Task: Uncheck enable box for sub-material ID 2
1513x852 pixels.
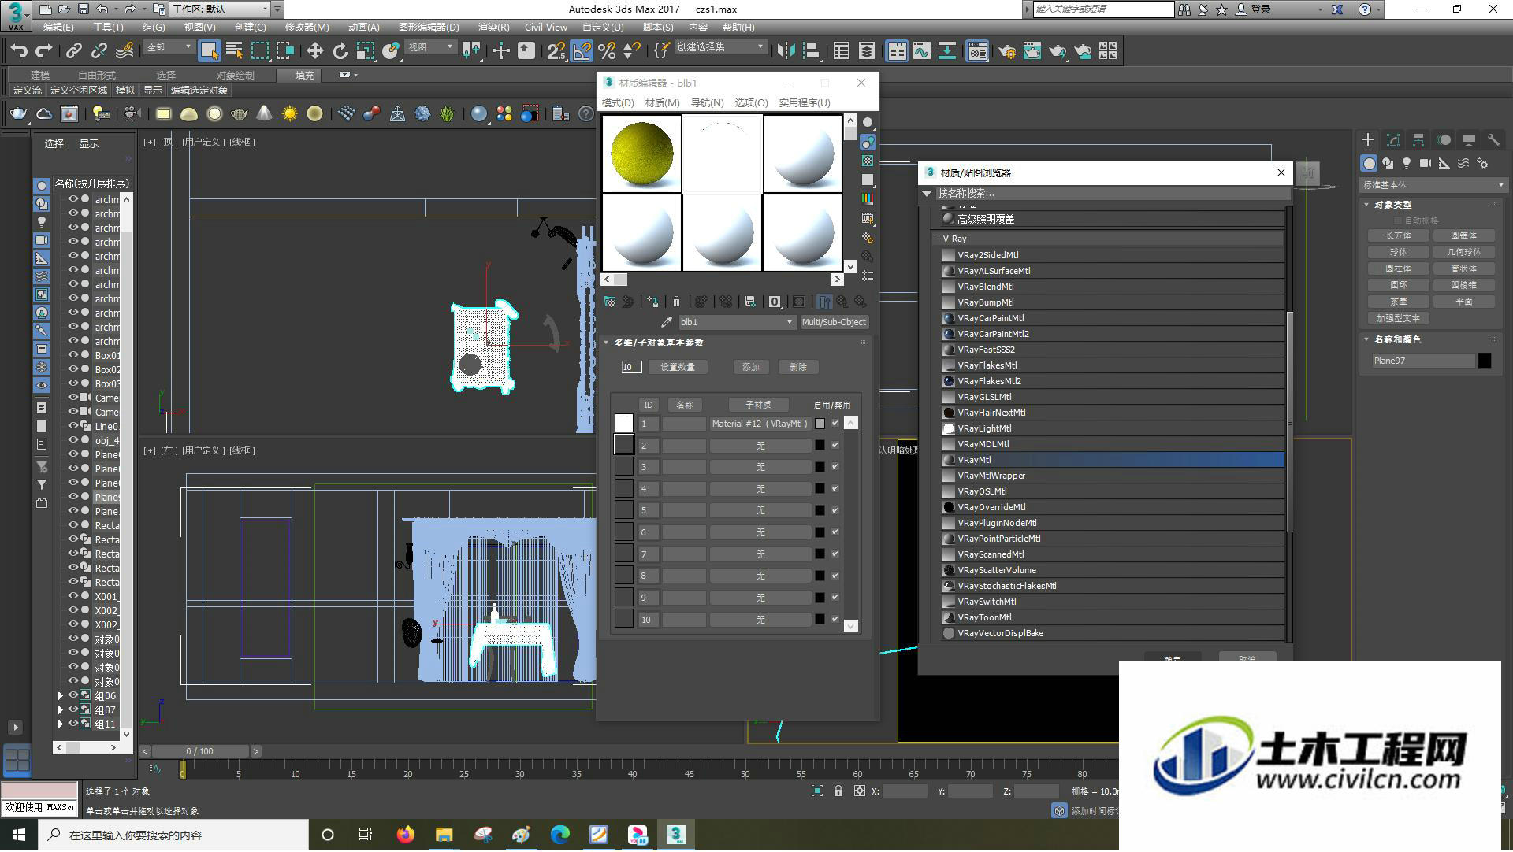Action: tap(835, 446)
